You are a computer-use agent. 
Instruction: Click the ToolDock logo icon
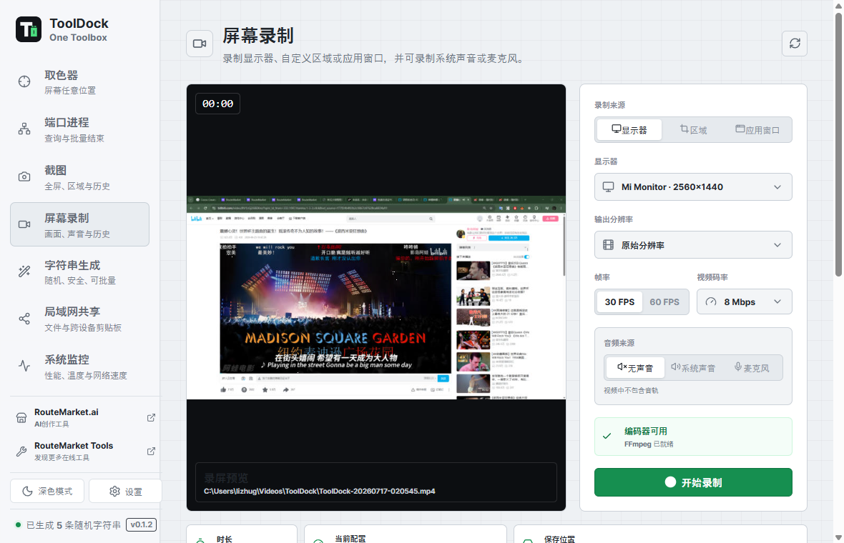(29, 29)
